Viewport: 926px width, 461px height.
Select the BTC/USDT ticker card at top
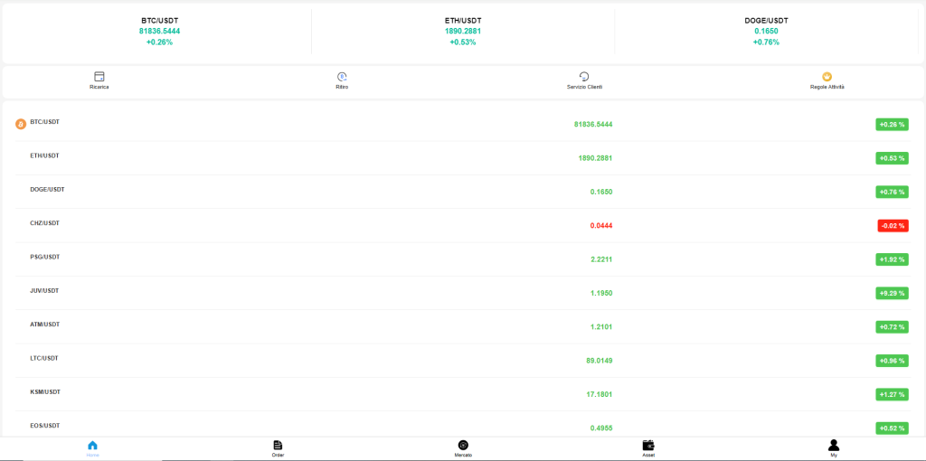point(159,32)
